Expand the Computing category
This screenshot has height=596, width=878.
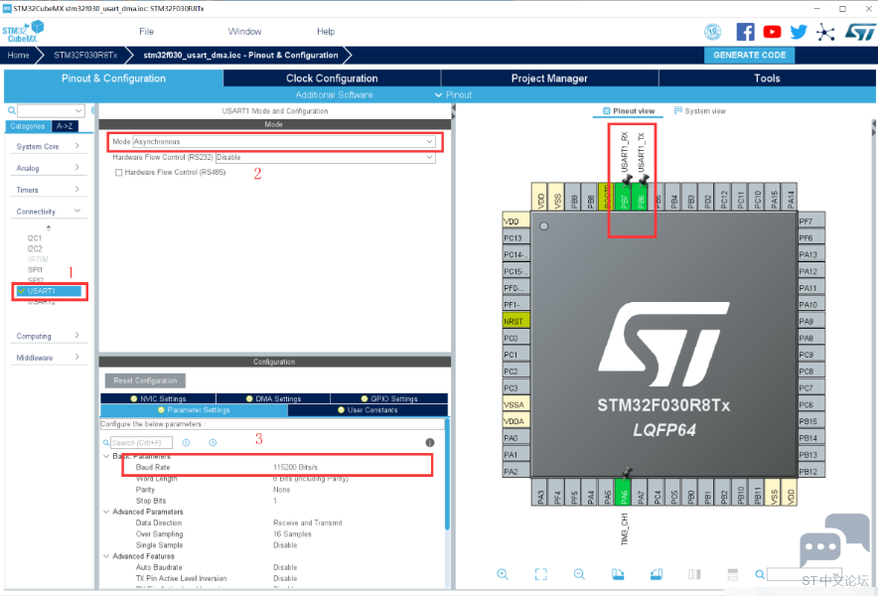48,336
